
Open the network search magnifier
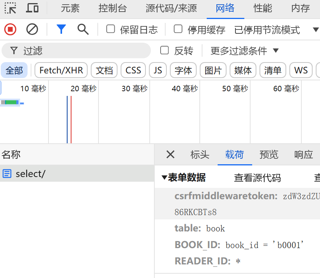point(83,29)
